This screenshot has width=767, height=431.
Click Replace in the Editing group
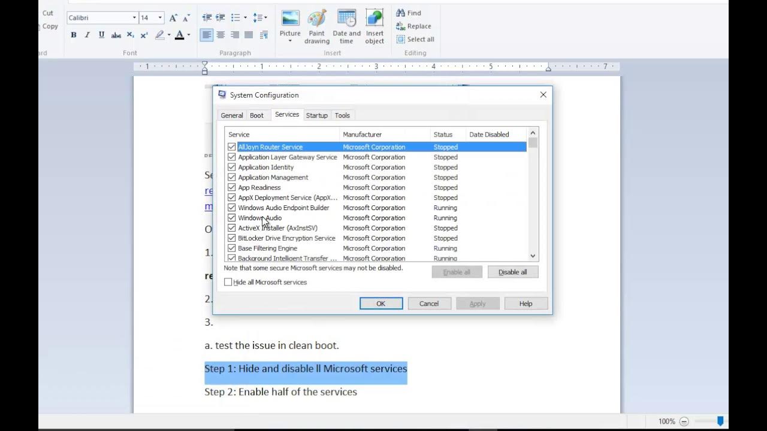pos(413,26)
